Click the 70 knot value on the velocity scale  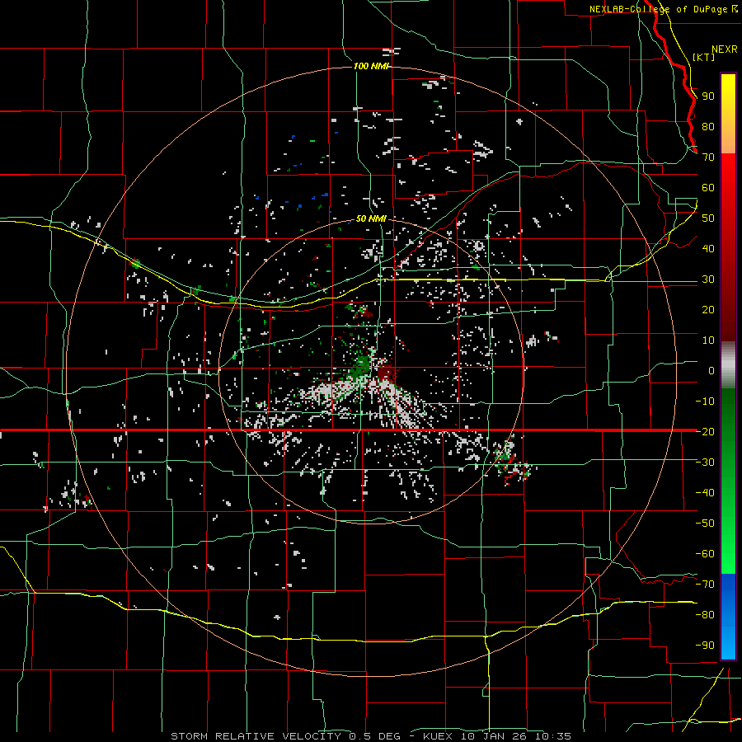click(708, 157)
